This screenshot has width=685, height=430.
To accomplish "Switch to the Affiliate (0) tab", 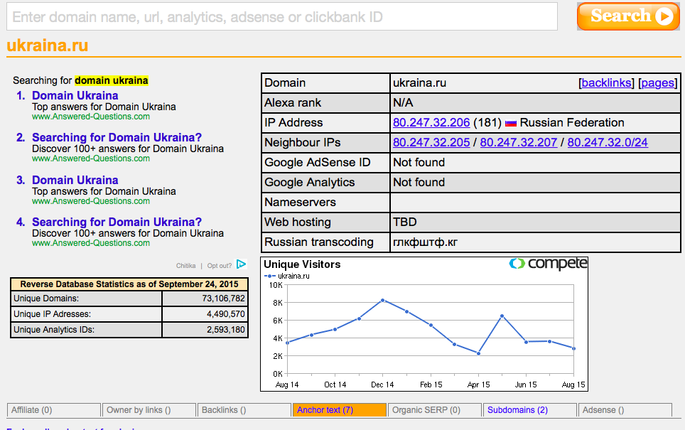I will click(54, 410).
